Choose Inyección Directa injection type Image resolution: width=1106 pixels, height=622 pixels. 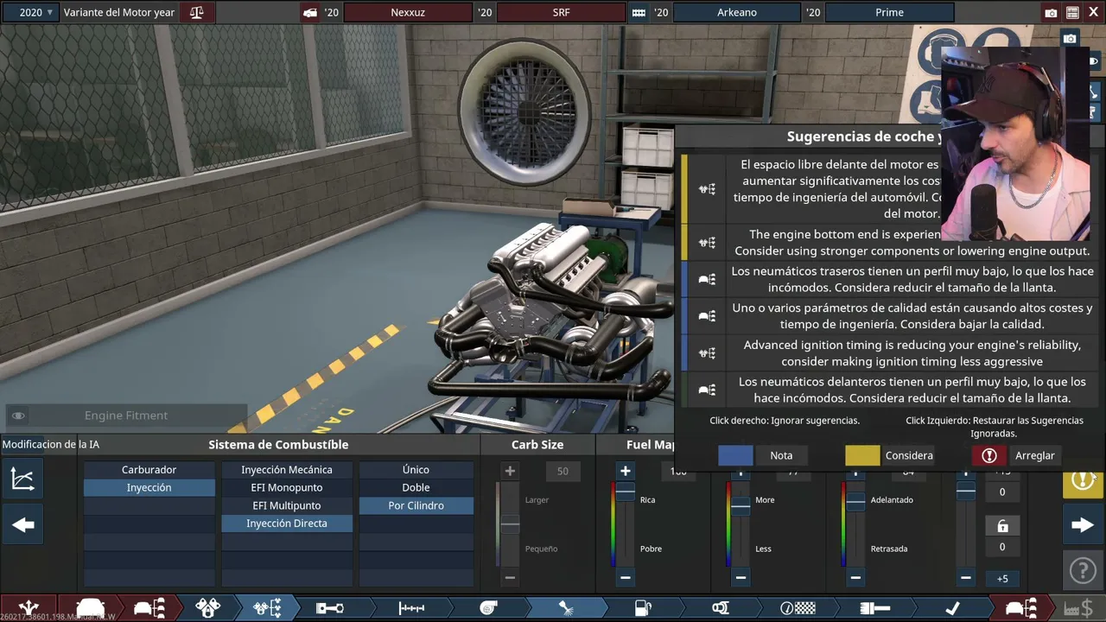pyautogui.click(x=287, y=524)
